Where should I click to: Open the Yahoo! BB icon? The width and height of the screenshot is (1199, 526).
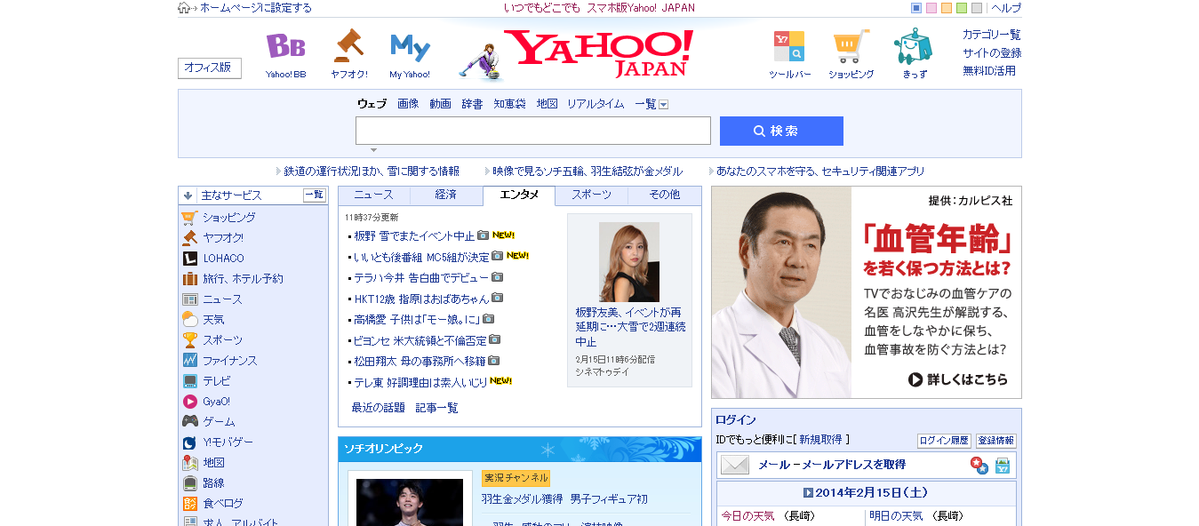(285, 47)
